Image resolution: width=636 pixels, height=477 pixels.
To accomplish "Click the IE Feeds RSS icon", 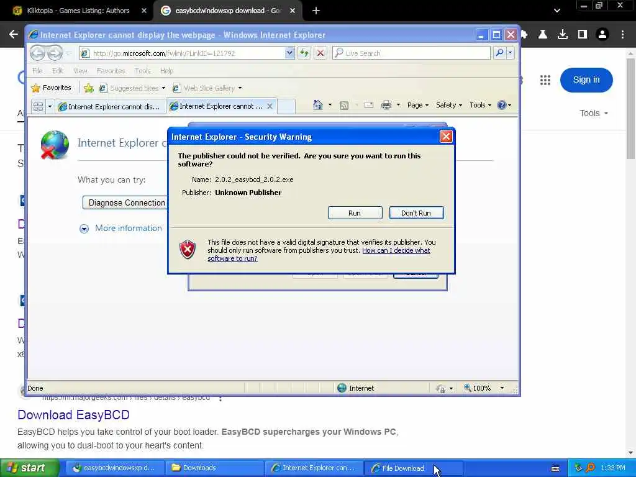I will tap(344, 106).
